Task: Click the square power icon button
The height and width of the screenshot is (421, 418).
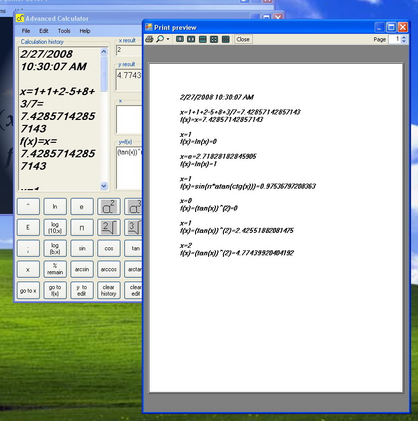Action: [108, 207]
